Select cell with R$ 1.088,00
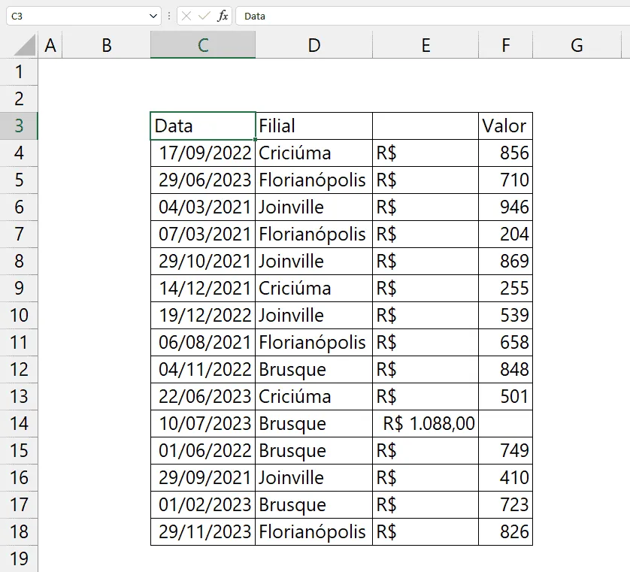Image resolution: width=630 pixels, height=572 pixels. point(426,423)
